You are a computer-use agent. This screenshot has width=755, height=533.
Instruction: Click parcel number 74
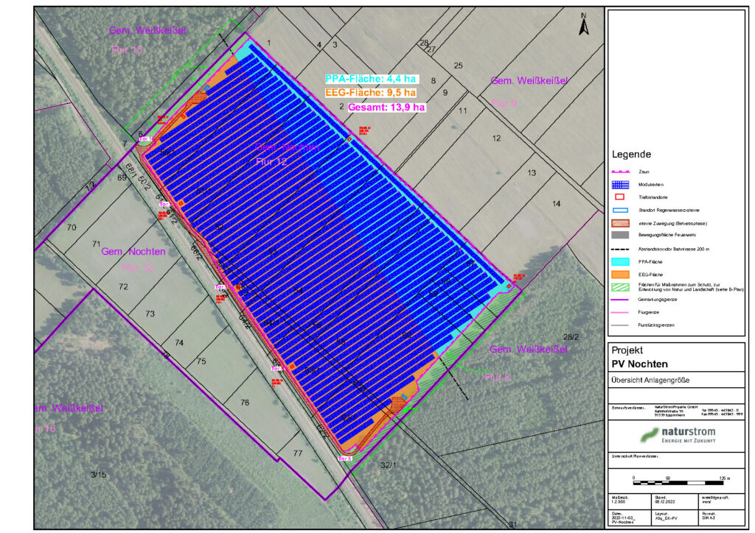(x=179, y=342)
